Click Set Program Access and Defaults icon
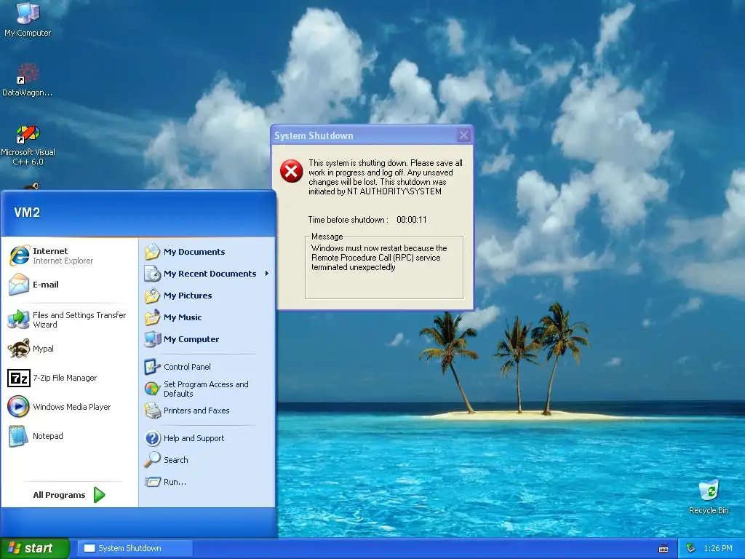The image size is (745, 559). pyautogui.click(x=153, y=389)
